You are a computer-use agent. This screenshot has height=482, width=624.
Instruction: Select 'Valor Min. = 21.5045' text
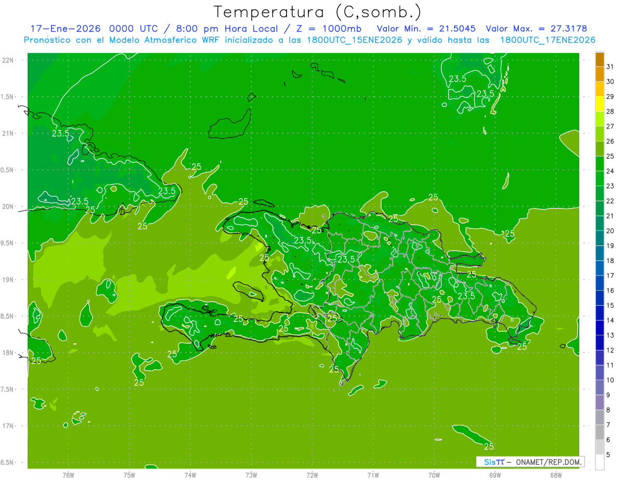point(426,29)
